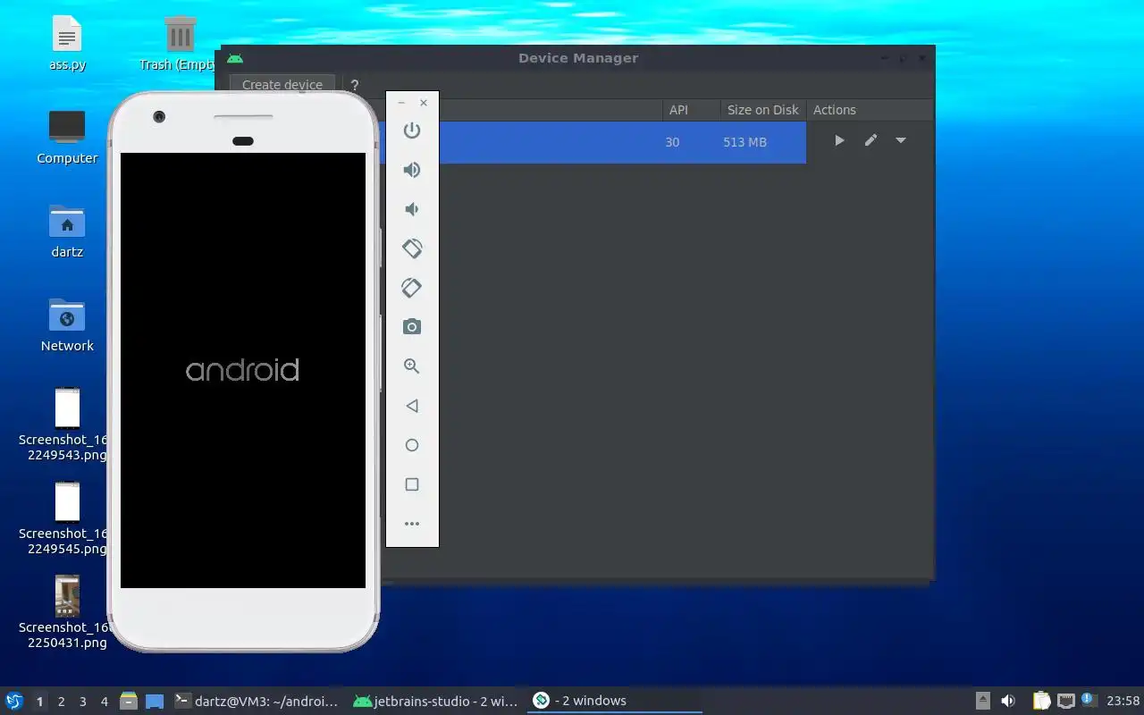Open the Computer desktop icon
Screen dimensions: 1144x715
67,138
